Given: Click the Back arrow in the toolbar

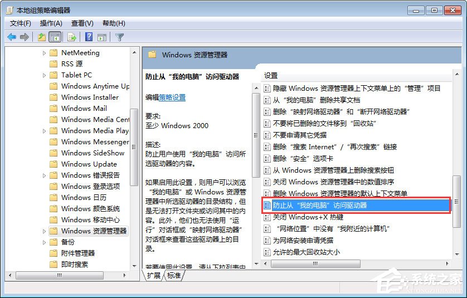Looking at the screenshot, I should (x=12, y=37).
